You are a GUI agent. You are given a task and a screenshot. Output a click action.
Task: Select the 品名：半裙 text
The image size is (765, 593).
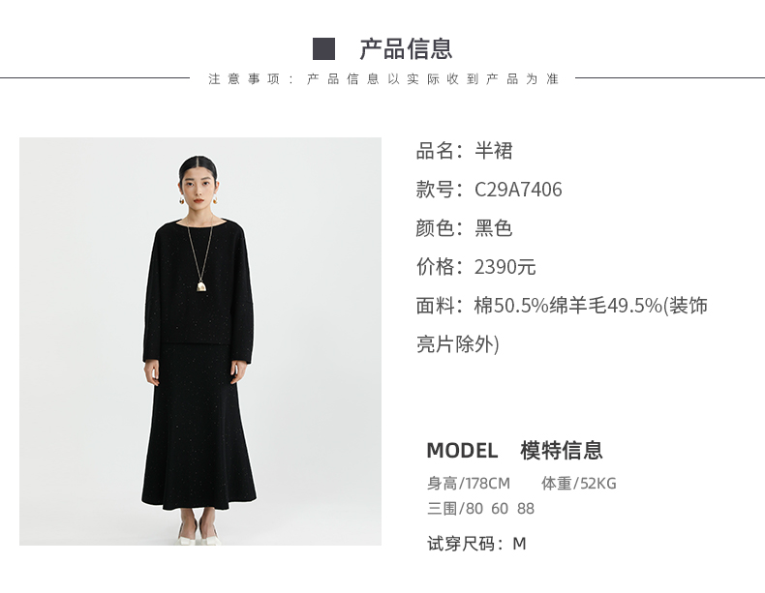[465, 151]
